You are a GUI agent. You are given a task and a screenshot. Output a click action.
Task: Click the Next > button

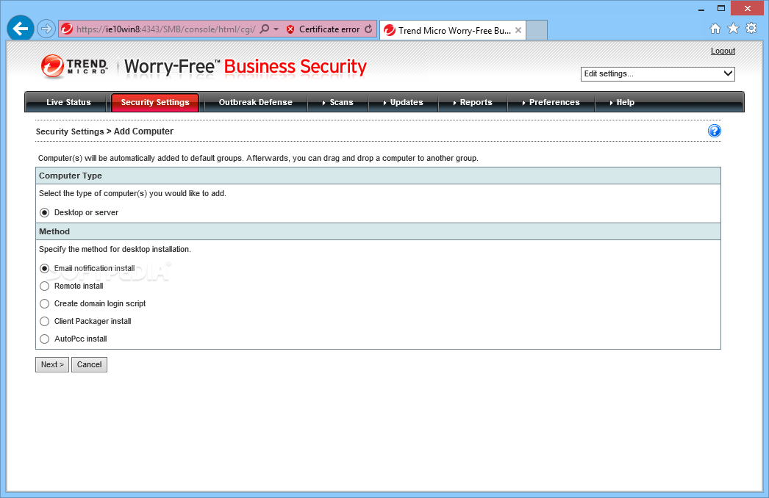[x=52, y=364]
